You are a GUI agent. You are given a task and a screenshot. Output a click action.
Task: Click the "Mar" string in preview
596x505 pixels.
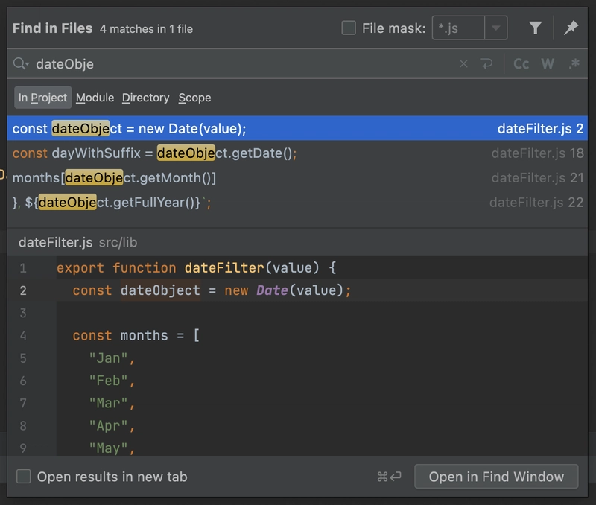point(108,403)
